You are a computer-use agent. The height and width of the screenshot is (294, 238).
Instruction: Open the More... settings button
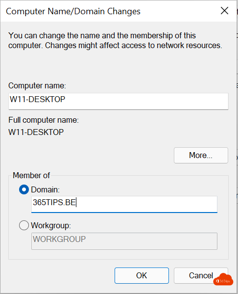point(201,155)
